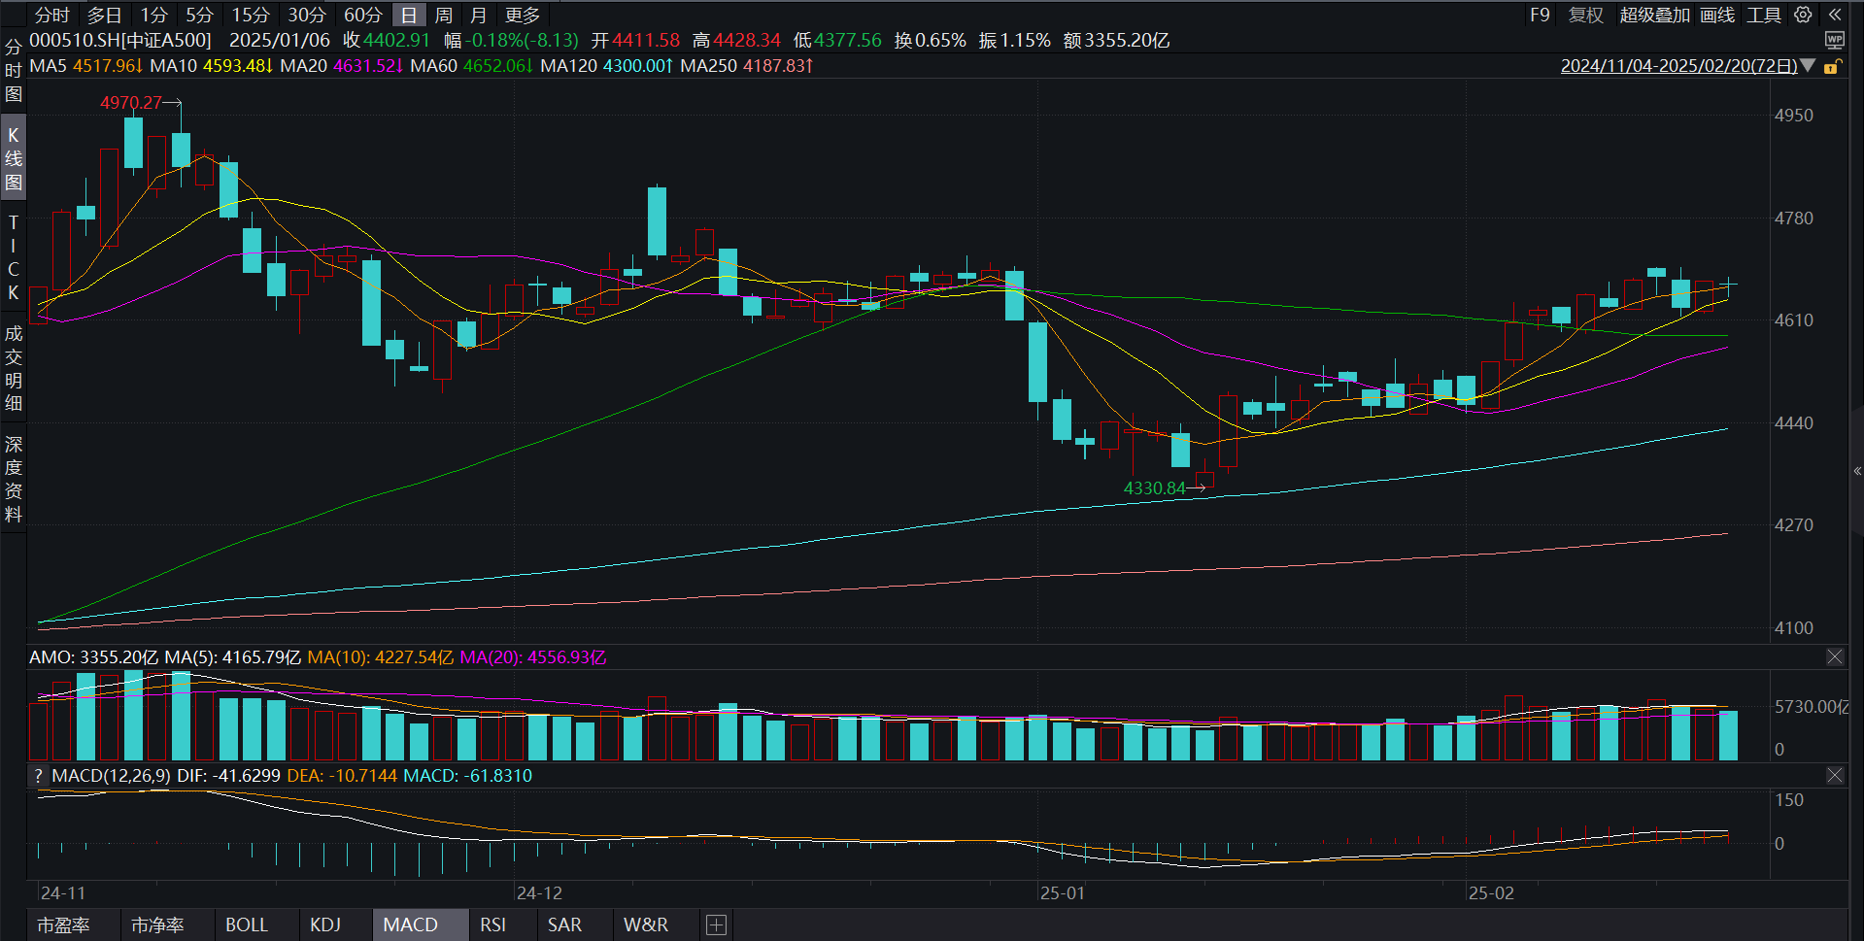Click 超级叠加 overlay button

point(1654,15)
